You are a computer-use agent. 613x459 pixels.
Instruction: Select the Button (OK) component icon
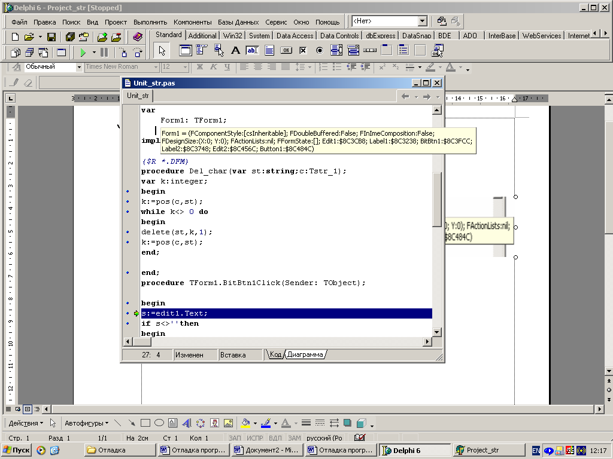pyautogui.click(x=286, y=50)
